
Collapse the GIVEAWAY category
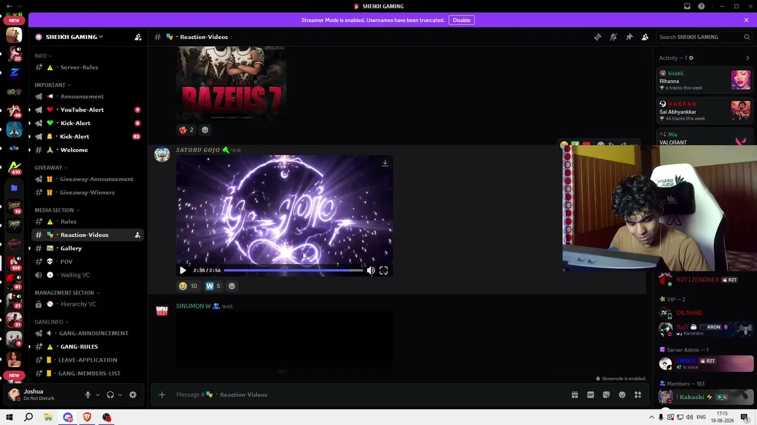tap(51, 168)
